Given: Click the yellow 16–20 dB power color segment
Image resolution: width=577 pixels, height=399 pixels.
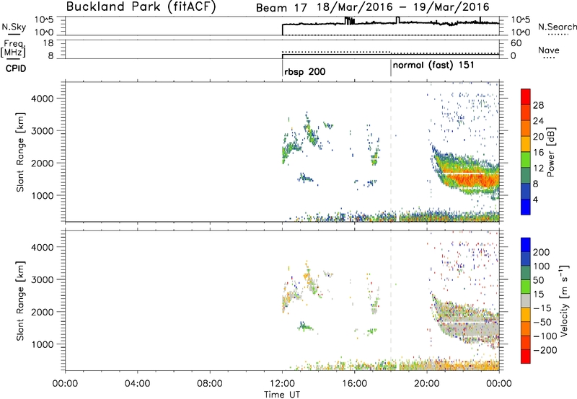Looking at the screenshot, I should pos(526,143).
